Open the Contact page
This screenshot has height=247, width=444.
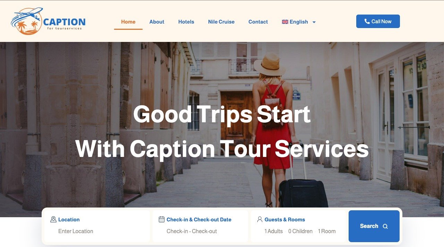258,22
